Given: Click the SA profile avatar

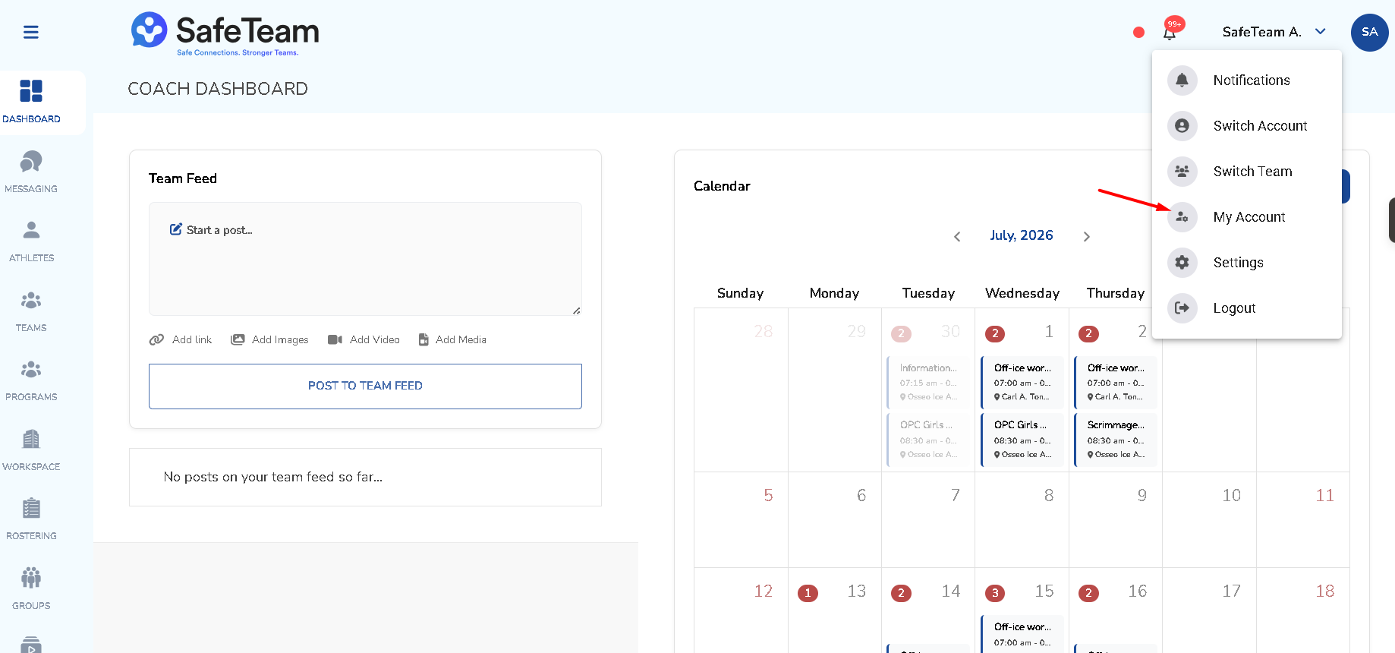Looking at the screenshot, I should tap(1369, 32).
